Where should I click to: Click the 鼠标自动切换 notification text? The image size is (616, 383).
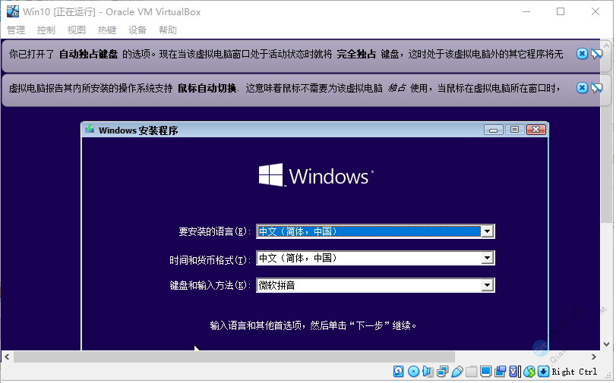click(x=207, y=88)
